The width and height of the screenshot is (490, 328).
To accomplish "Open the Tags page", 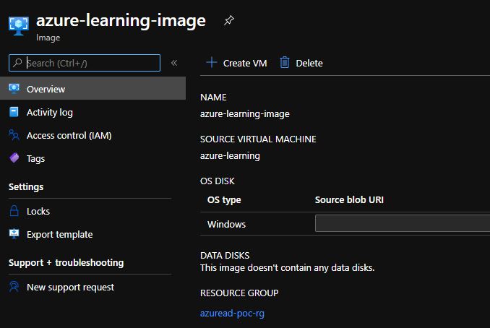I will click(x=35, y=159).
